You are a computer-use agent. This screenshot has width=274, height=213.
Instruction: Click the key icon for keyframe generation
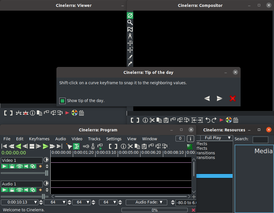click(x=86, y=146)
